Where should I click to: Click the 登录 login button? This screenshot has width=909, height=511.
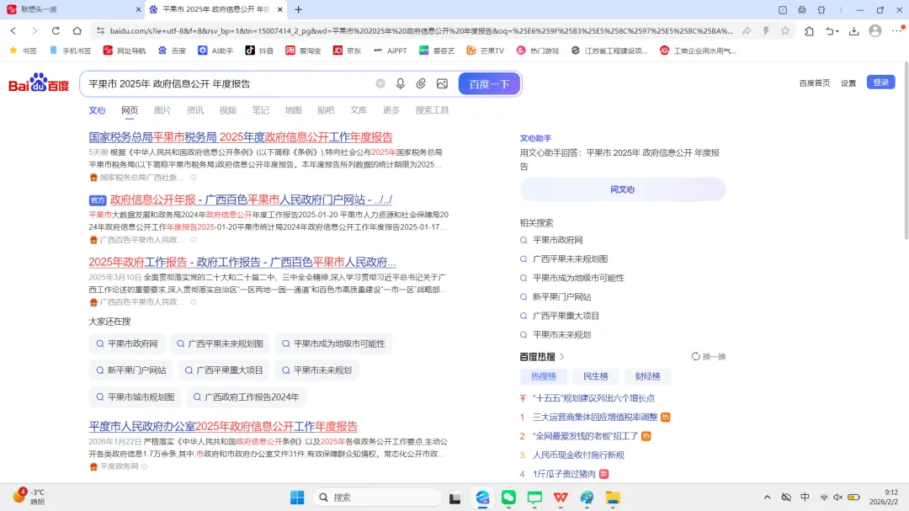pos(880,83)
